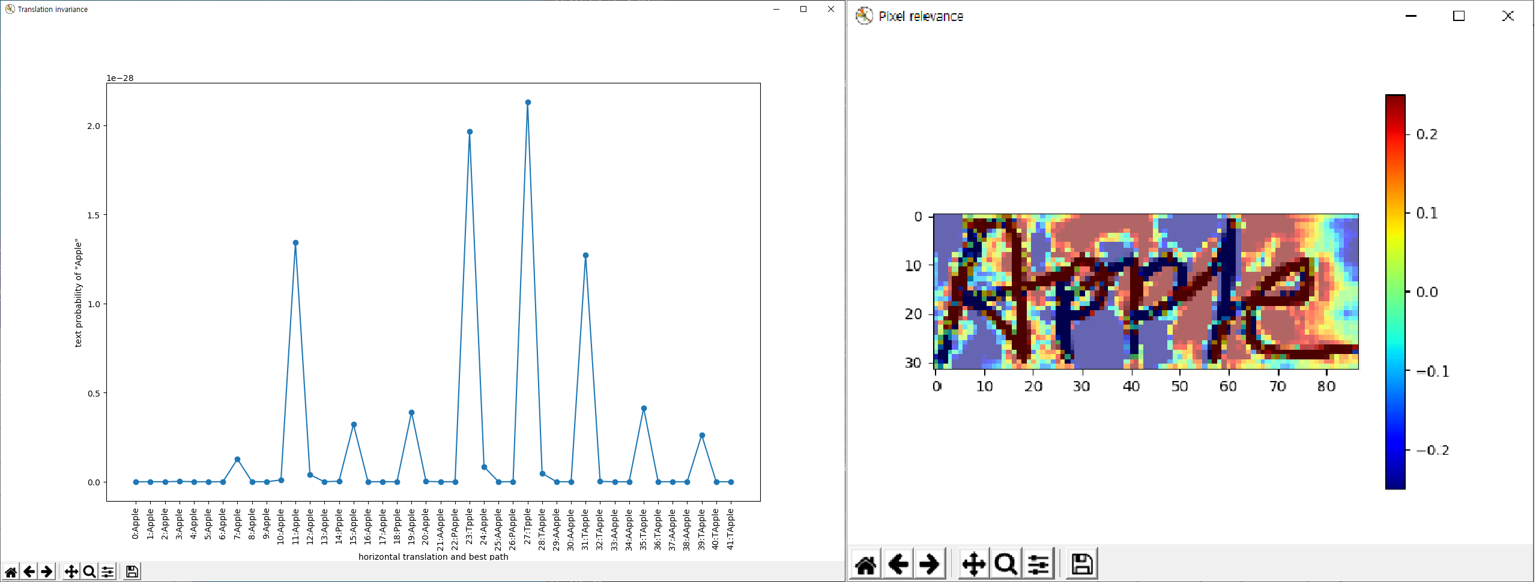Viewport: 1536px width, 582px height.
Task: Click the y-axis tick label '2.0'
Action: pyautogui.click(x=94, y=126)
